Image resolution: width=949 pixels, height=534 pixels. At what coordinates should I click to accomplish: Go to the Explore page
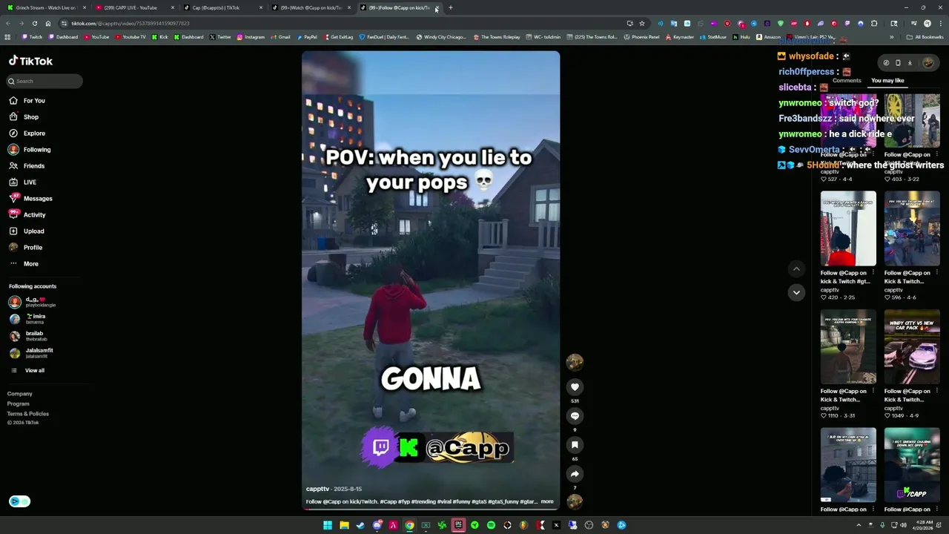27,133
